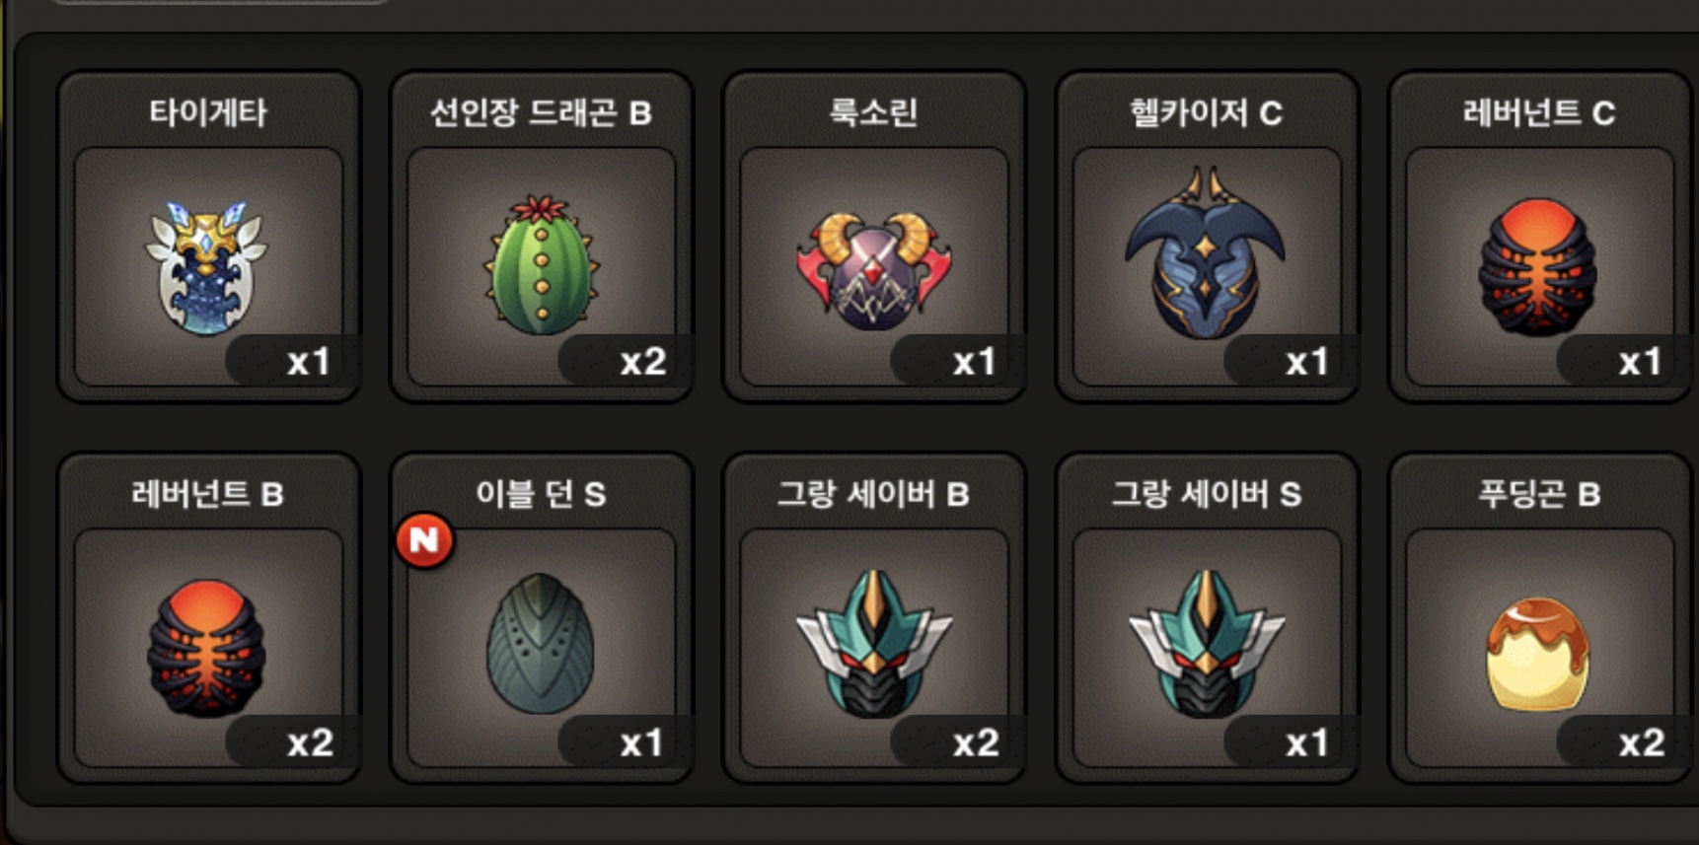This screenshot has width=1699, height=845.
Task: Click the 타이게타 name label
Action: [208, 112]
